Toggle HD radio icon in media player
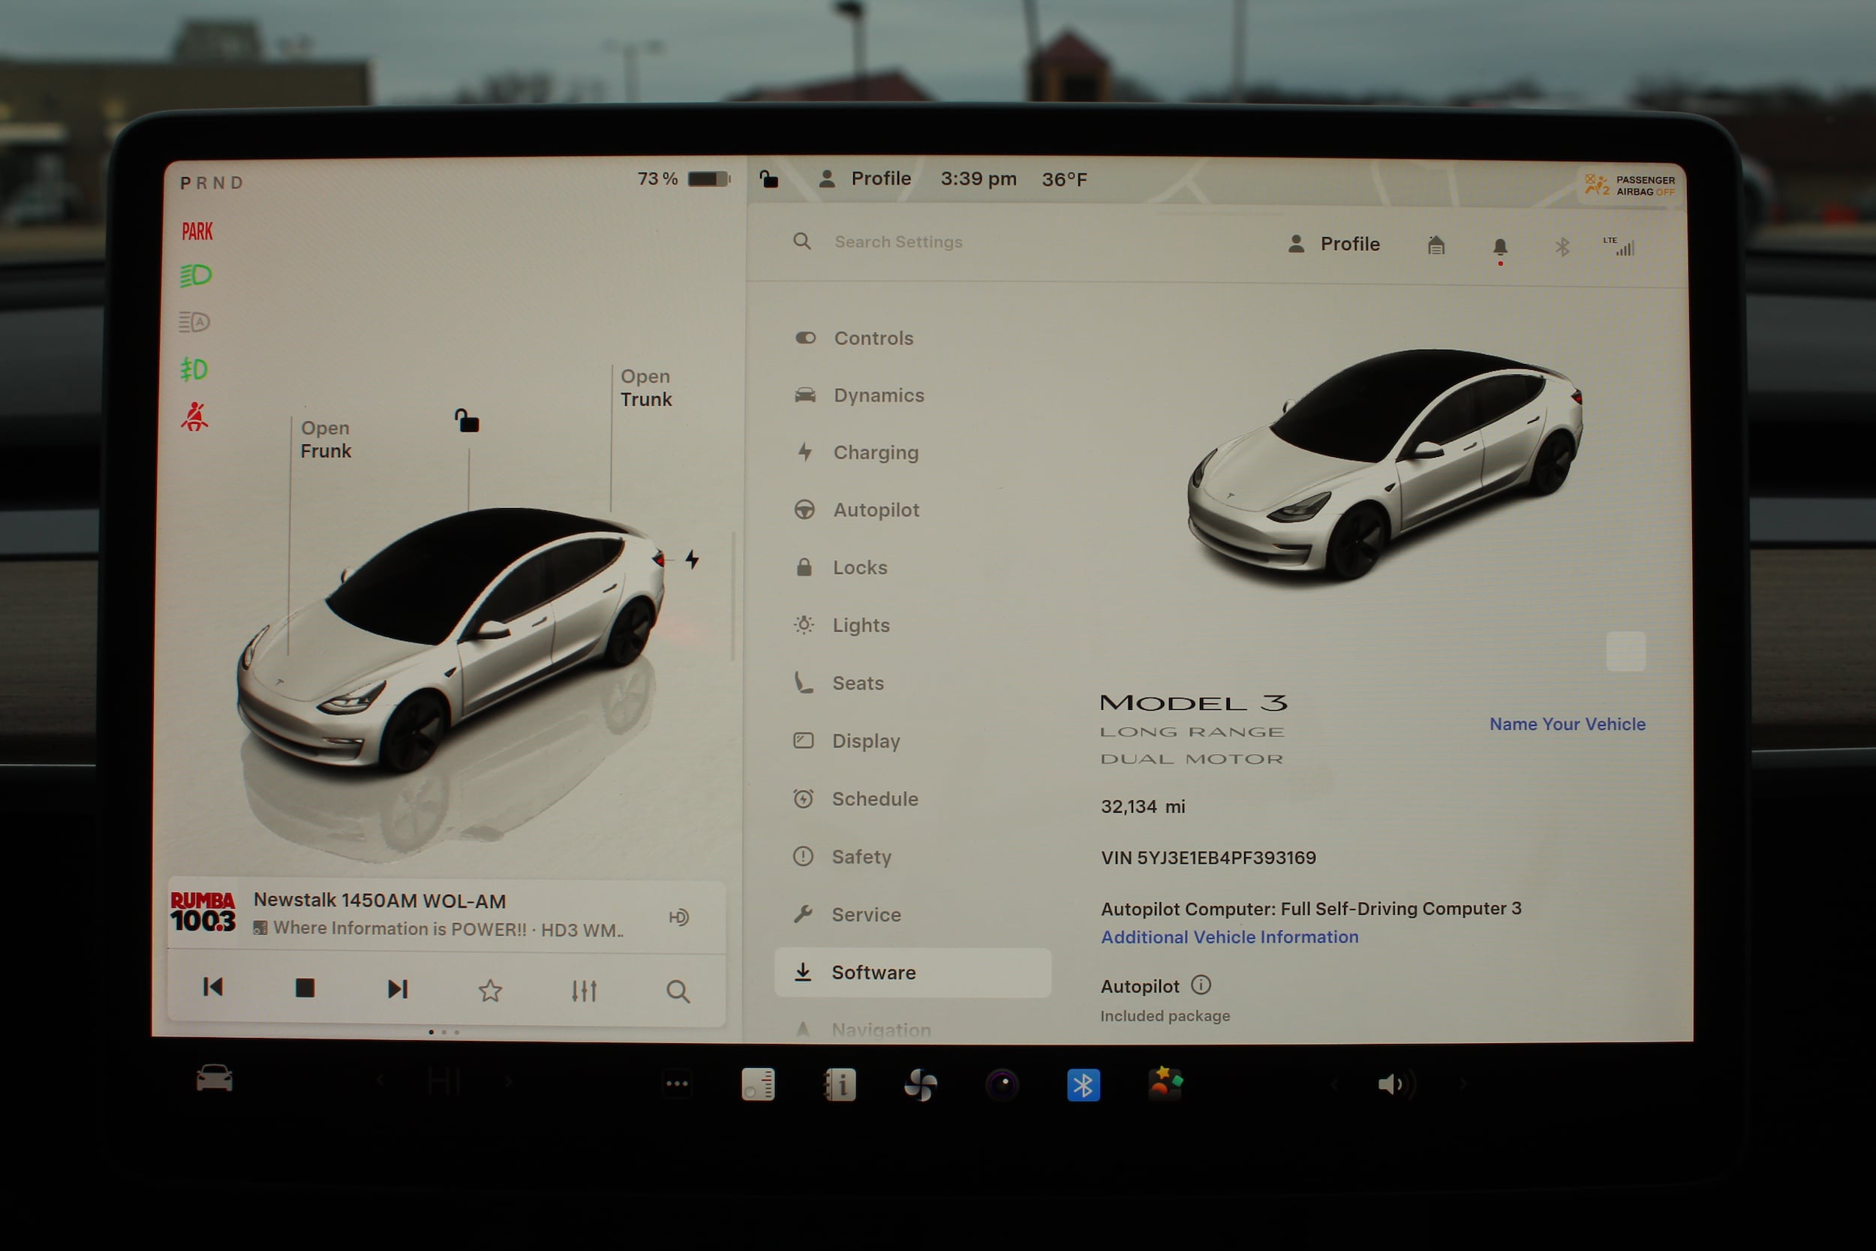 coord(678,917)
